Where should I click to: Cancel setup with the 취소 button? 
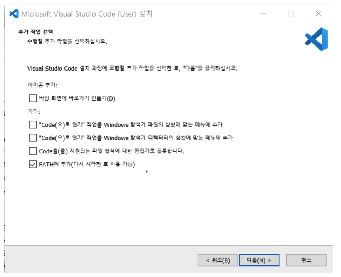pyautogui.click(x=306, y=260)
